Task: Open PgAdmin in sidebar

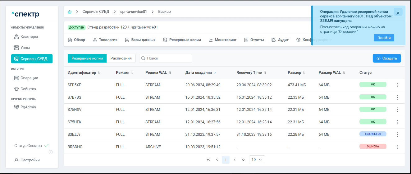Action: pos(28,107)
